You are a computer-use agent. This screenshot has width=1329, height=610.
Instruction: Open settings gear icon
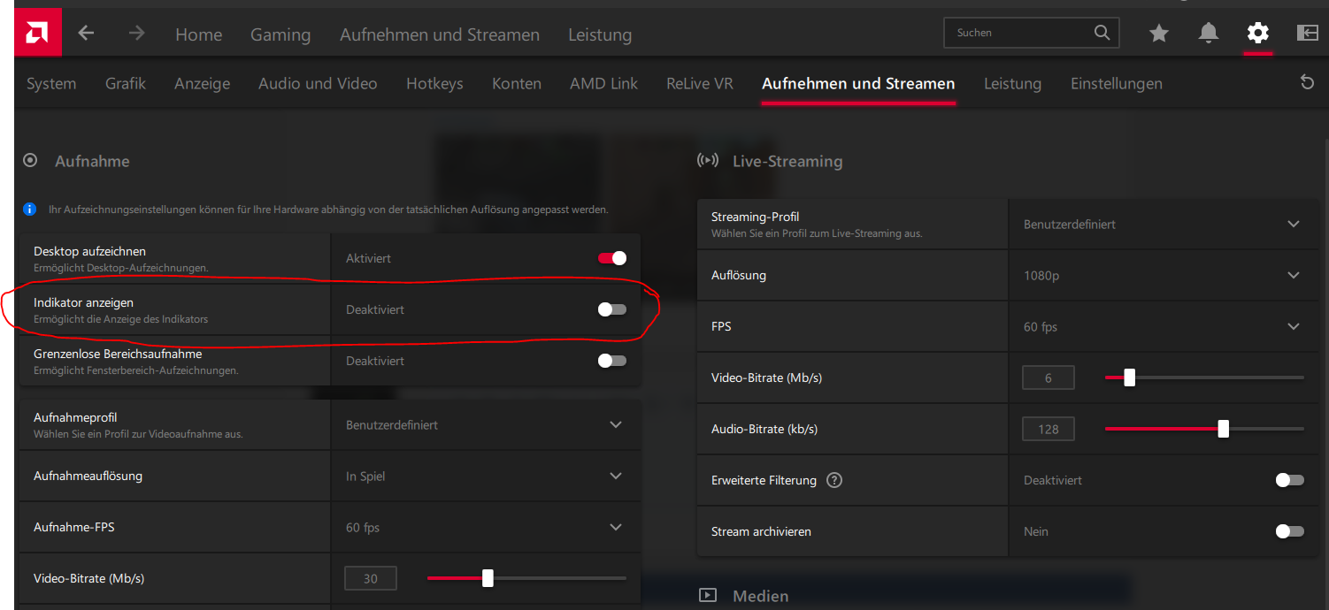tap(1257, 34)
